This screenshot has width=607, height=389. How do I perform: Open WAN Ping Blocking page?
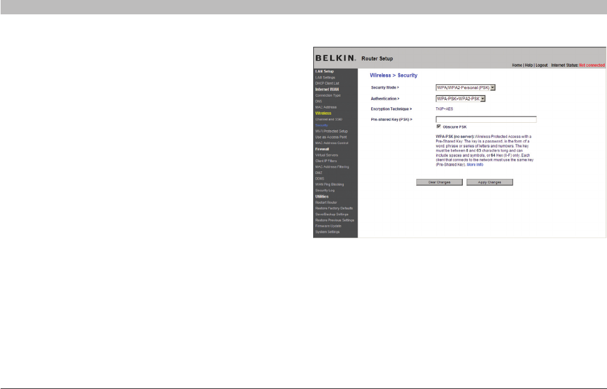(329, 185)
